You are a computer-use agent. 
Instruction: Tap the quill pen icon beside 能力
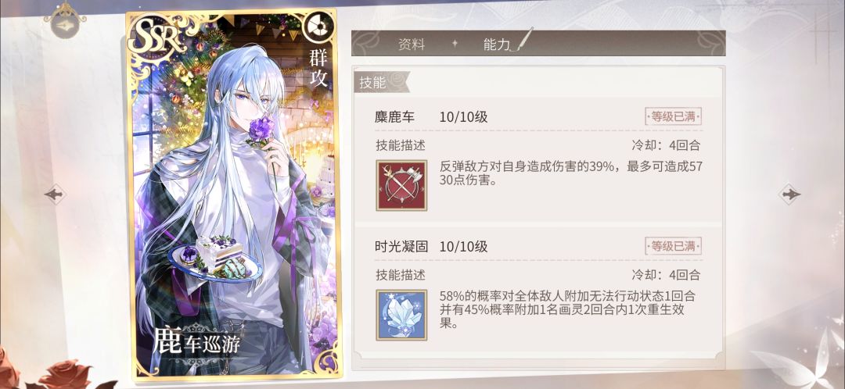(x=523, y=40)
